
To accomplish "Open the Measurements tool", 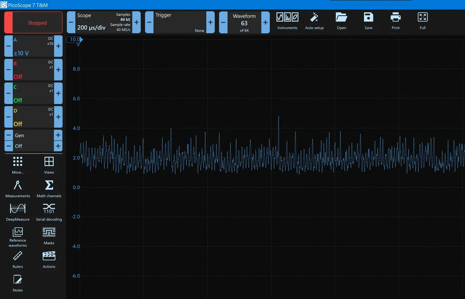I will (x=18, y=186).
